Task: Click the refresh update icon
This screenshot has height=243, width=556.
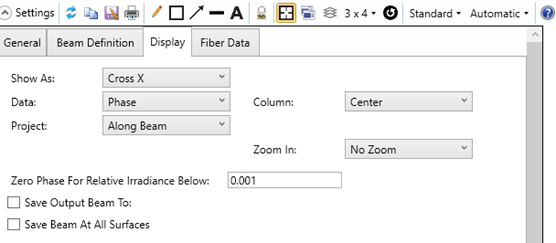Action: pyautogui.click(x=71, y=13)
